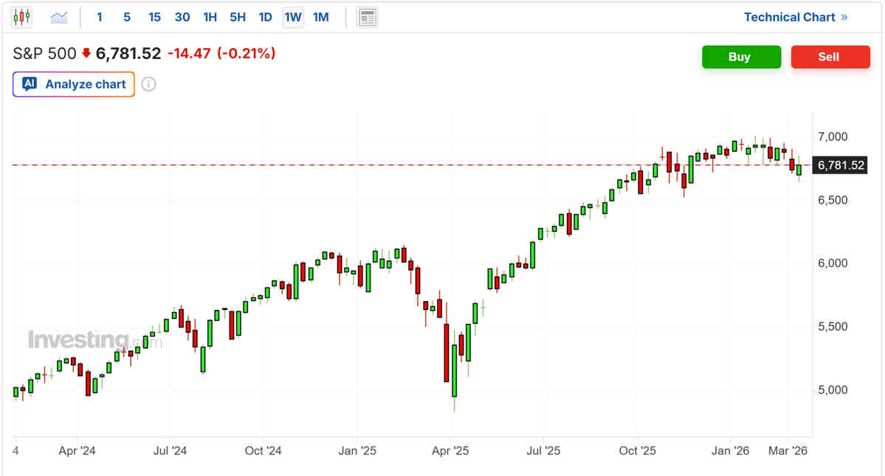
Task: Choose the 1D timeframe
Action: coord(265,17)
